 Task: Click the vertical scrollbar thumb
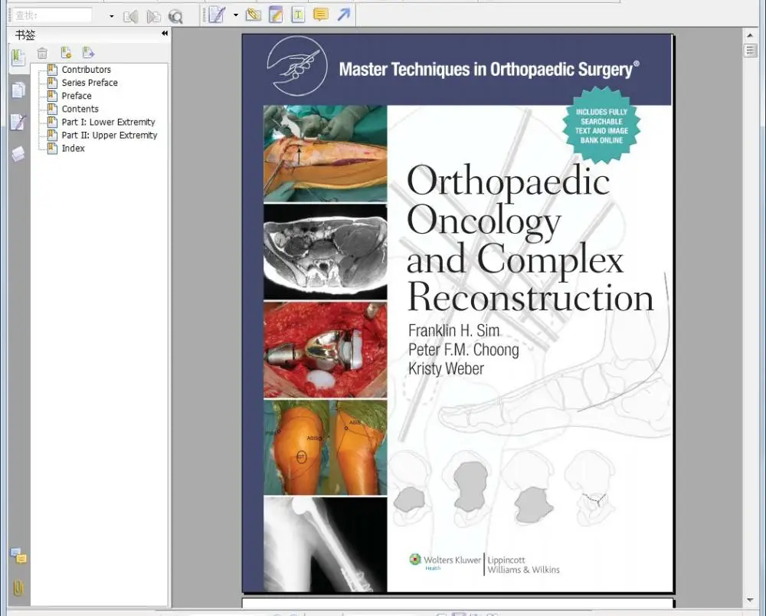(x=750, y=51)
